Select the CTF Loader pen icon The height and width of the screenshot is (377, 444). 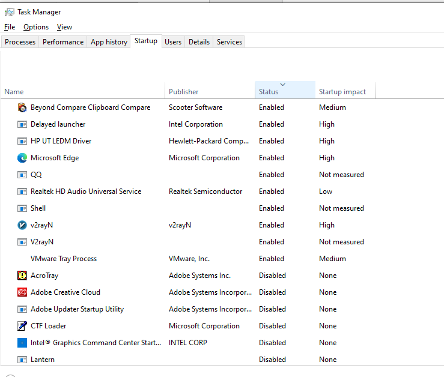22,326
